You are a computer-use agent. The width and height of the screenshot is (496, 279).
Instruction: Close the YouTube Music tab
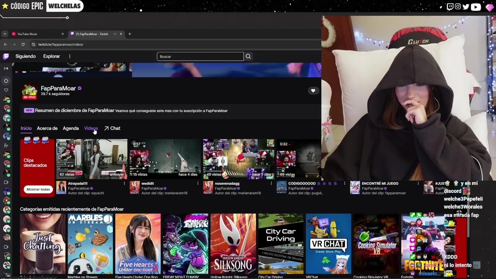point(62,34)
